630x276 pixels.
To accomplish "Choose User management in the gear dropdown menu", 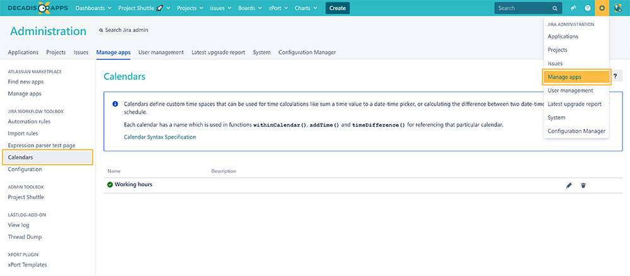I will (571, 91).
